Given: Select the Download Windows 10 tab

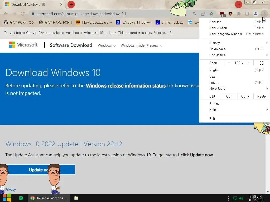Looking at the screenshot, I should 33,4.
